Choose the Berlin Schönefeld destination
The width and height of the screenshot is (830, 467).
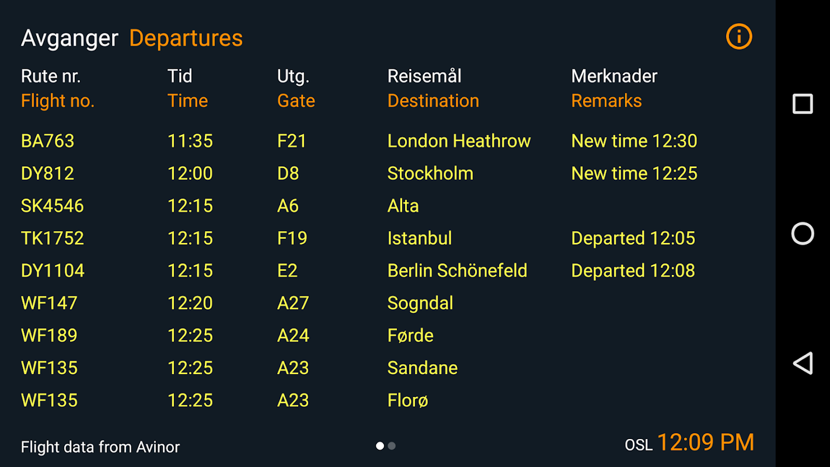pyautogui.click(x=457, y=271)
